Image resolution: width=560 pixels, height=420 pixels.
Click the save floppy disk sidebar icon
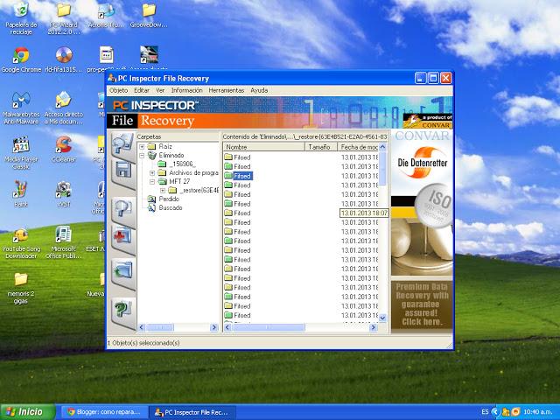[x=122, y=171]
